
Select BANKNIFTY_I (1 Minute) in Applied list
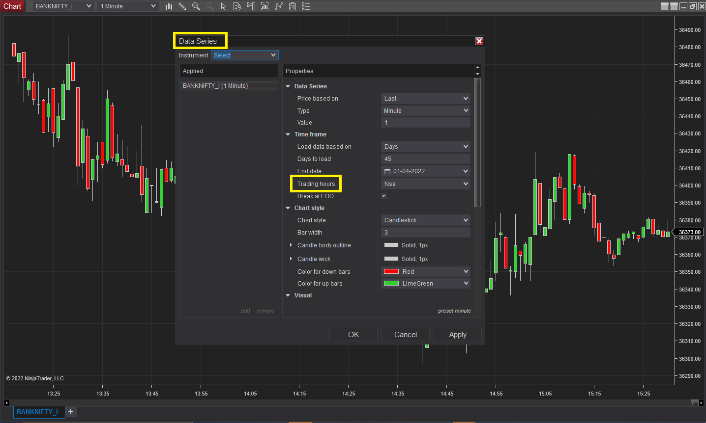pyautogui.click(x=229, y=86)
